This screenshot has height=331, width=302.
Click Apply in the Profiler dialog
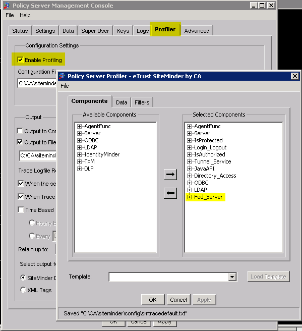[x=204, y=300]
